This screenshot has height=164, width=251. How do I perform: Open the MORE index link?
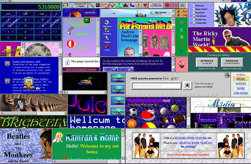(241, 88)
